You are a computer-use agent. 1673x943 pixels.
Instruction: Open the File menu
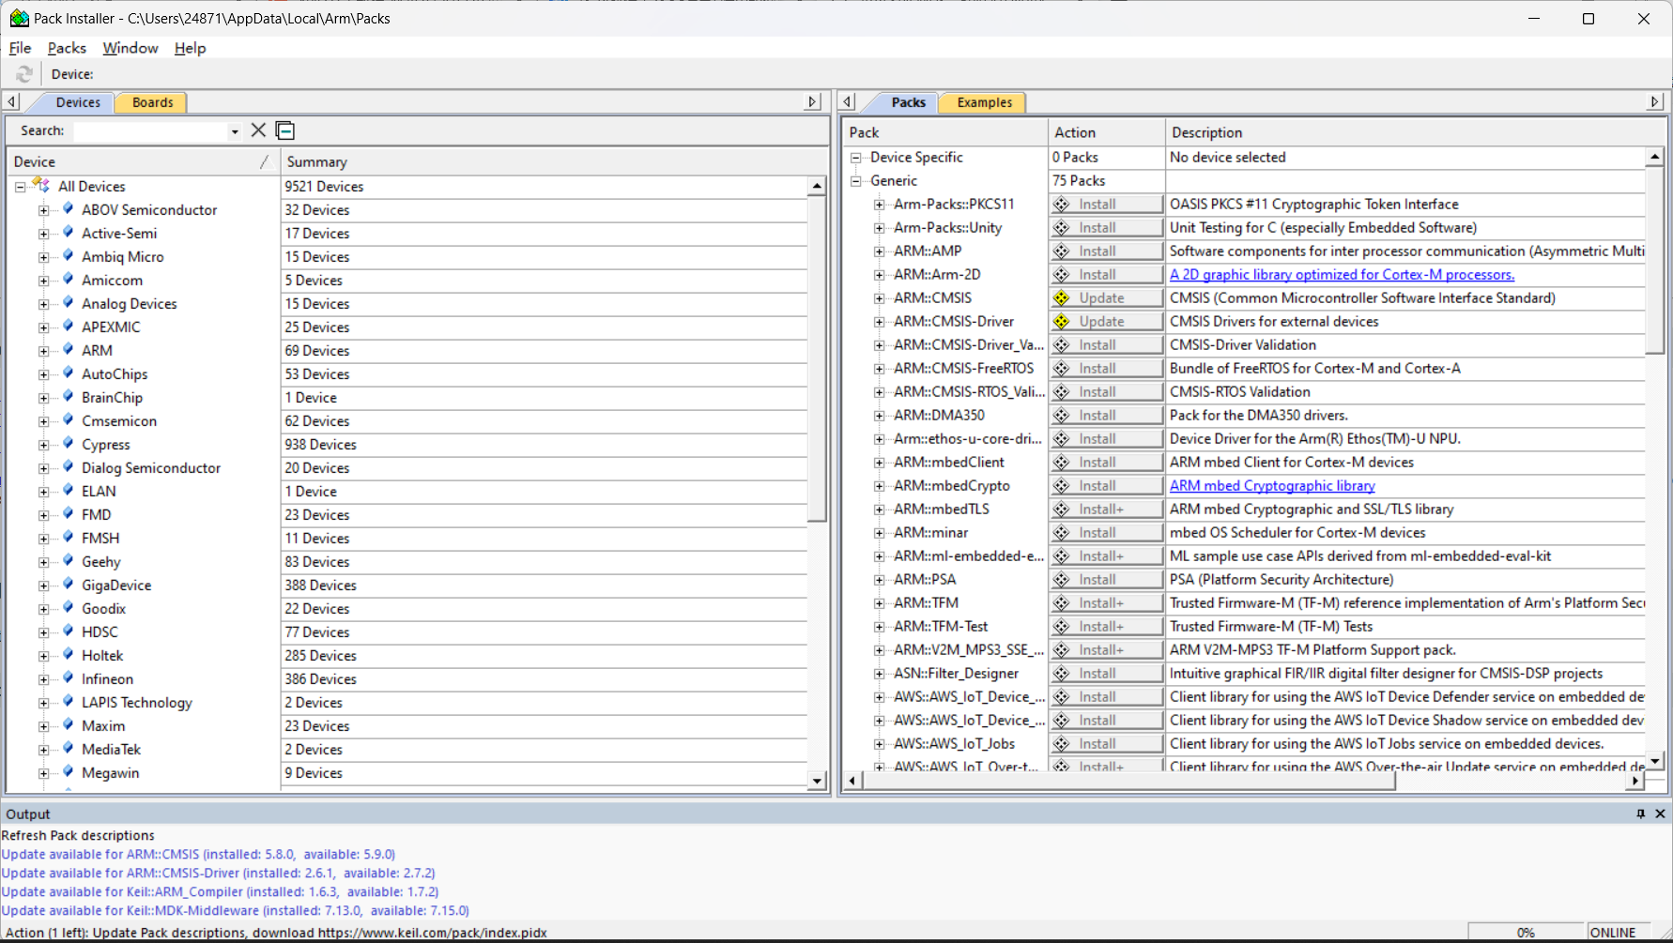click(20, 48)
